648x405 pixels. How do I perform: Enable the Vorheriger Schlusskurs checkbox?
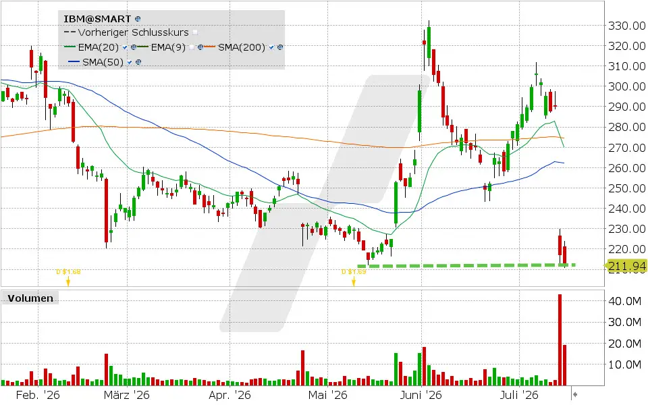(x=195, y=32)
